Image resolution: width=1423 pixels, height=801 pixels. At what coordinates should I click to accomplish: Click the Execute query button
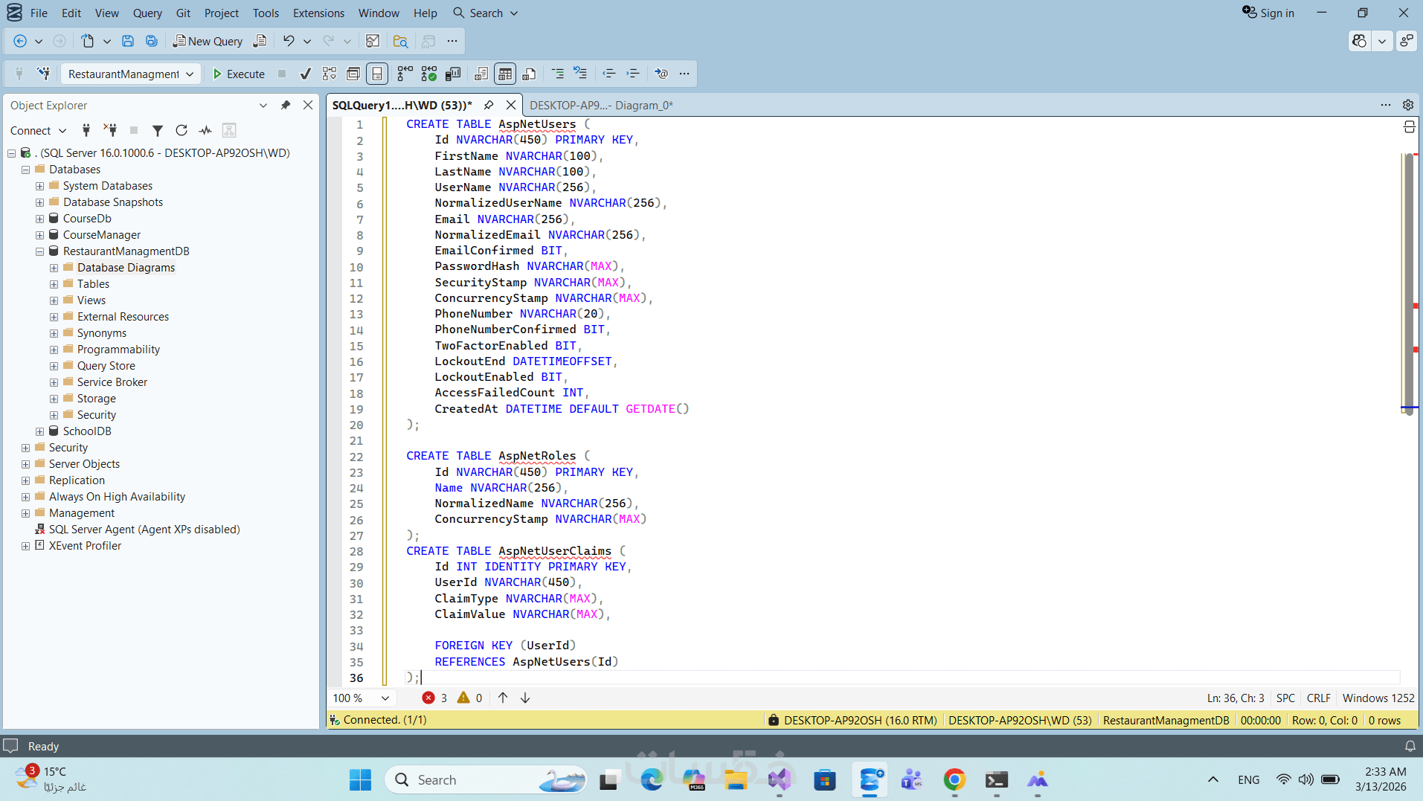(x=239, y=74)
